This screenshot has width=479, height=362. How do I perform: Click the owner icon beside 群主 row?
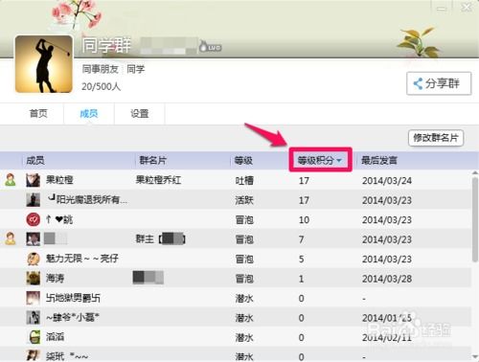pyautogui.click(x=11, y=238)
